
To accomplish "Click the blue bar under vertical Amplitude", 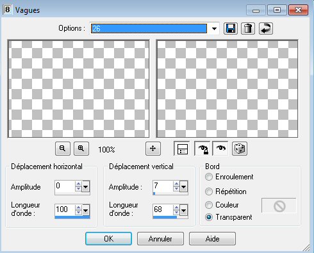I will click(154, 193).
